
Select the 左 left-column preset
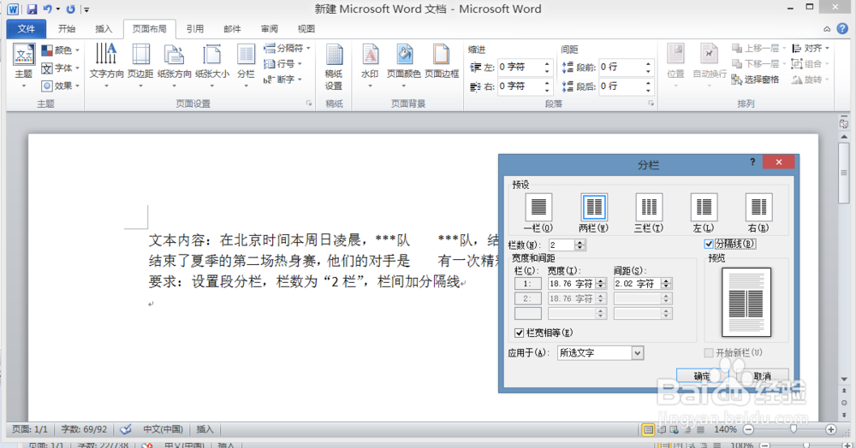(x=704, y=213)
